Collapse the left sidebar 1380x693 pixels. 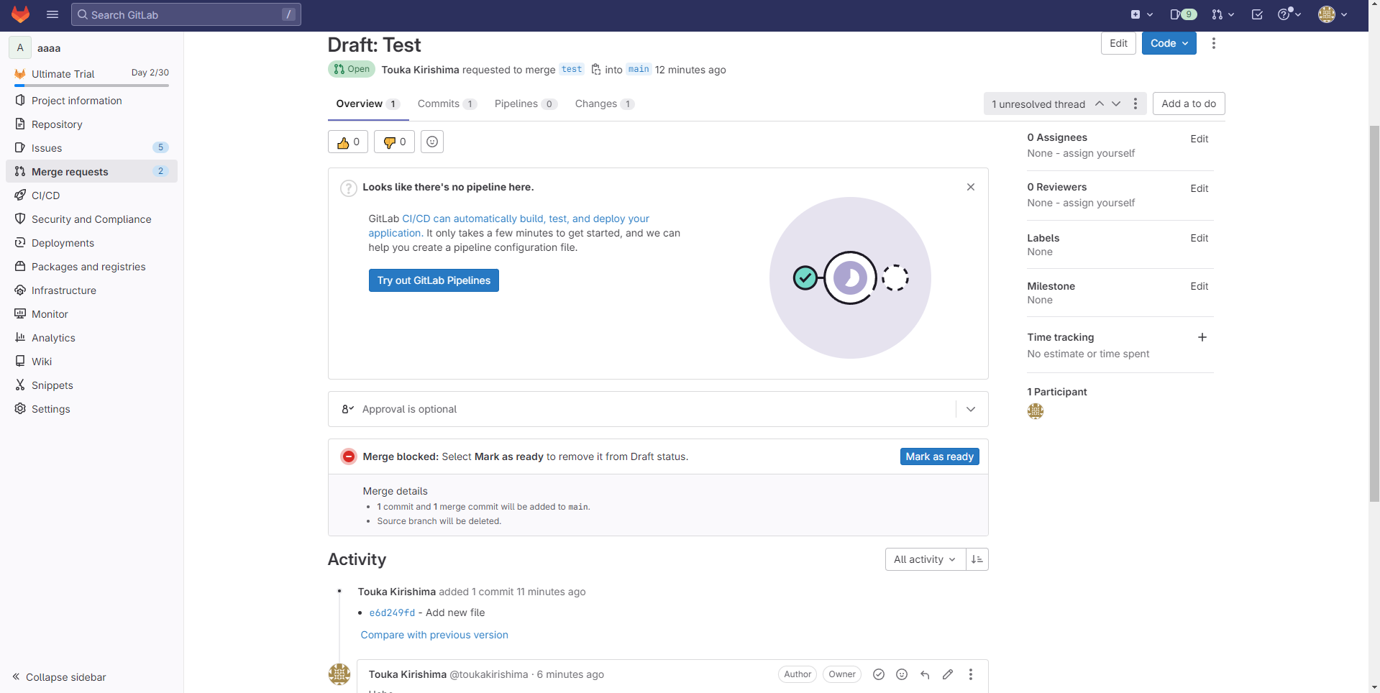[59, 677]
